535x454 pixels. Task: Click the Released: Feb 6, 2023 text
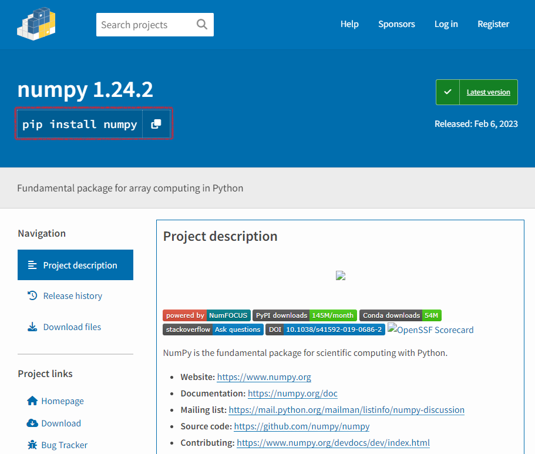pyautogui.click(x=476, y=123)
